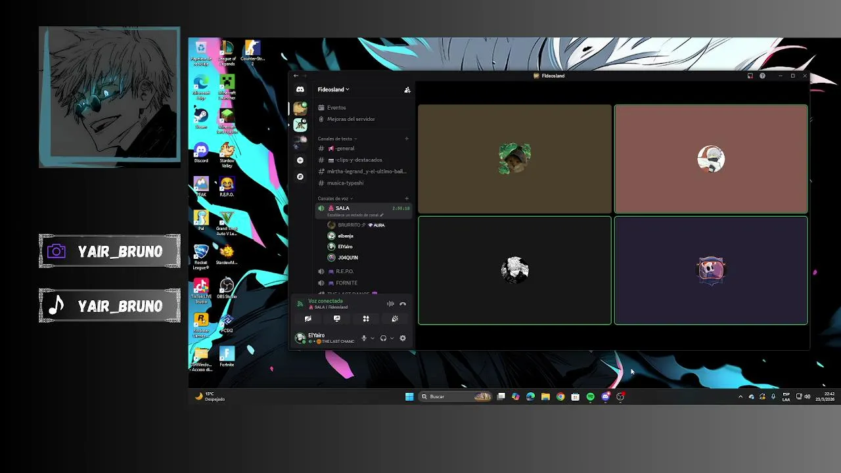The width and height of the screenshot is (841, 473).
Task: Click the invite members icon beside Fideosland
Action: coord(407,90)
